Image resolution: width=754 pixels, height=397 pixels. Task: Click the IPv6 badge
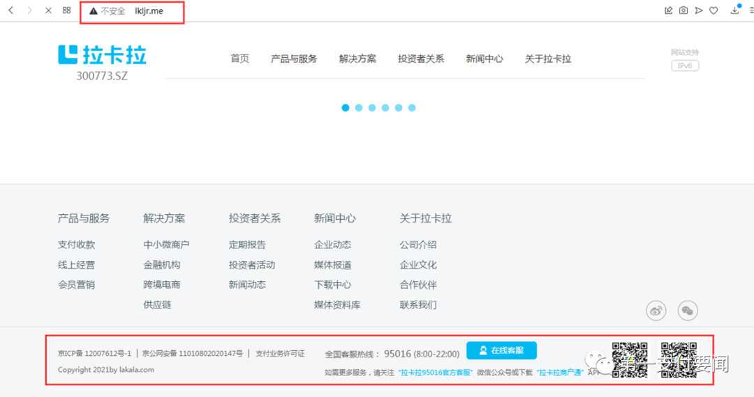[x=686, y=66]
